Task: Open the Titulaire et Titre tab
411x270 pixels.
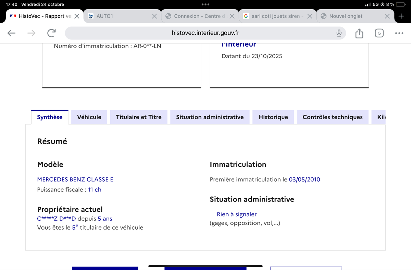Action: tap(139, 117)
